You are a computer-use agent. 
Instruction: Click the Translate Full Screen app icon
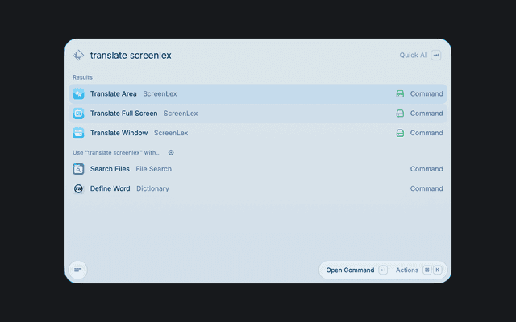click(x=78, y=114)
